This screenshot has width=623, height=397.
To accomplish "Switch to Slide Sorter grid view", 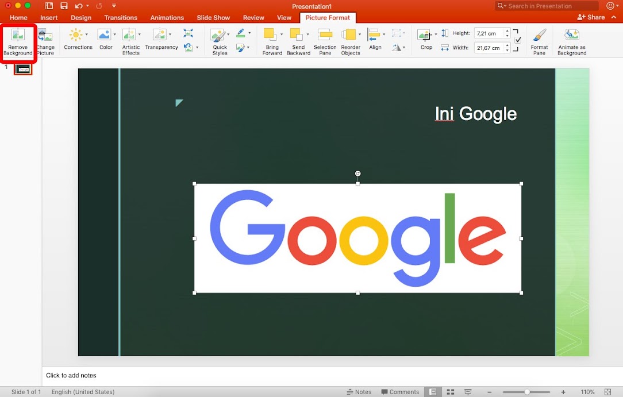I will pos(451,392).
